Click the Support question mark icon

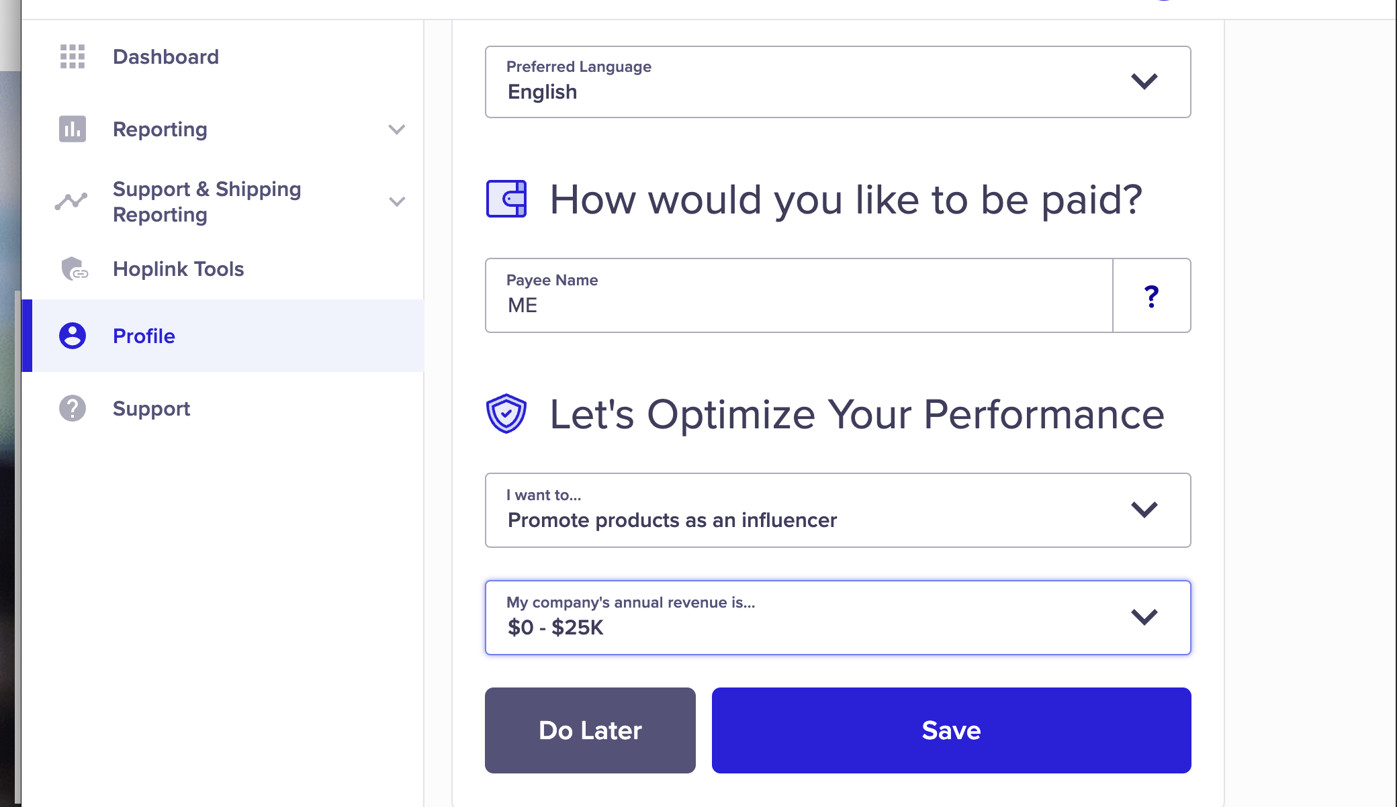point(73,408)
